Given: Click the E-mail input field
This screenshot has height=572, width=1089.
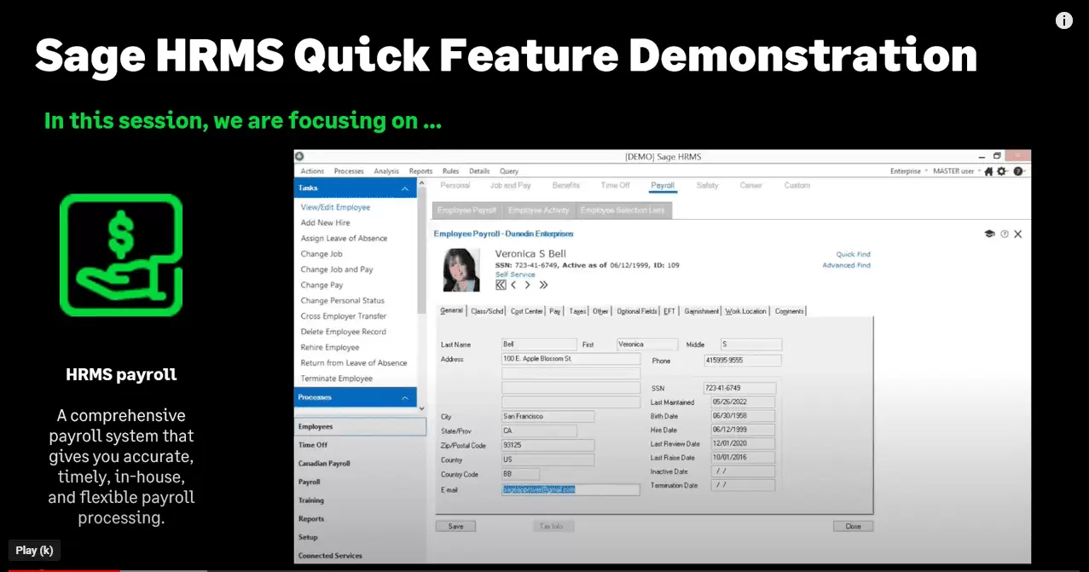Looking at the screenshot, I should coord(571,489).
